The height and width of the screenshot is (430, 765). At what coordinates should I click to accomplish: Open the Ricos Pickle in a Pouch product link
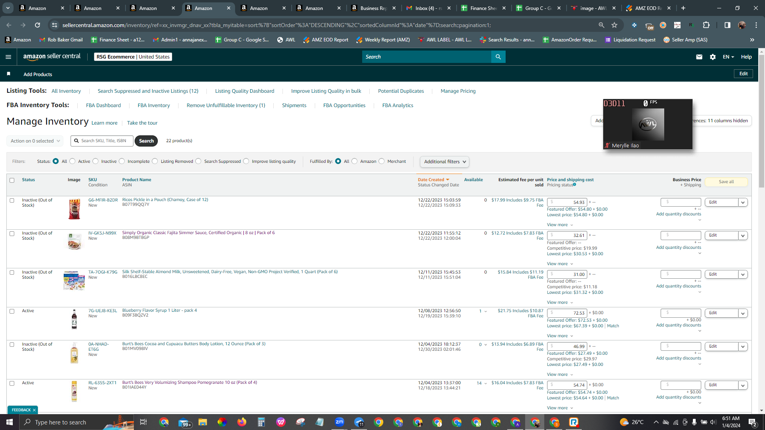pyautogui.click(x=165, y=200)
